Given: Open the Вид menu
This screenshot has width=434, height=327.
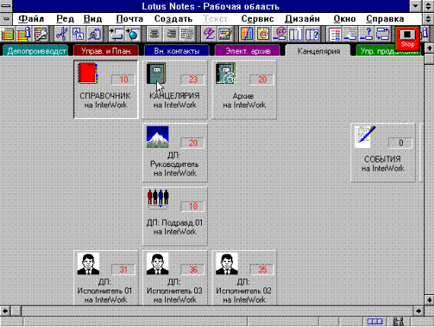Looking at the screenshot, I should pos(93,19).
